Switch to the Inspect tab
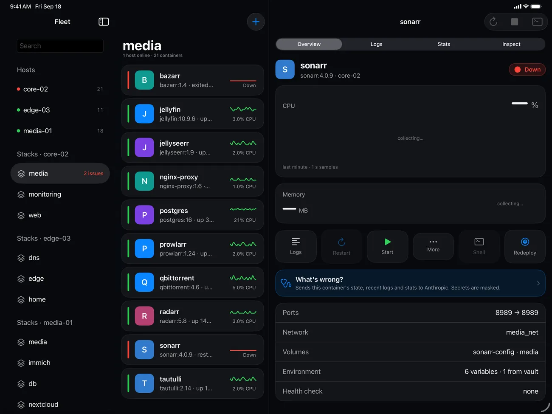The height and width of the screenshot is (414, 552). pos(511,44)
